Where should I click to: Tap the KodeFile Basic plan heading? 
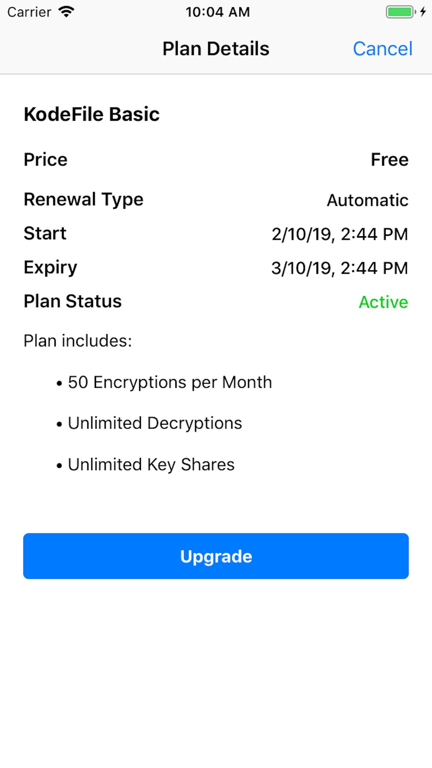[x=92, y=114]
